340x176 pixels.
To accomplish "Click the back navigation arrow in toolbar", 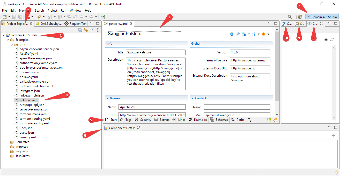I will point(82,17).
